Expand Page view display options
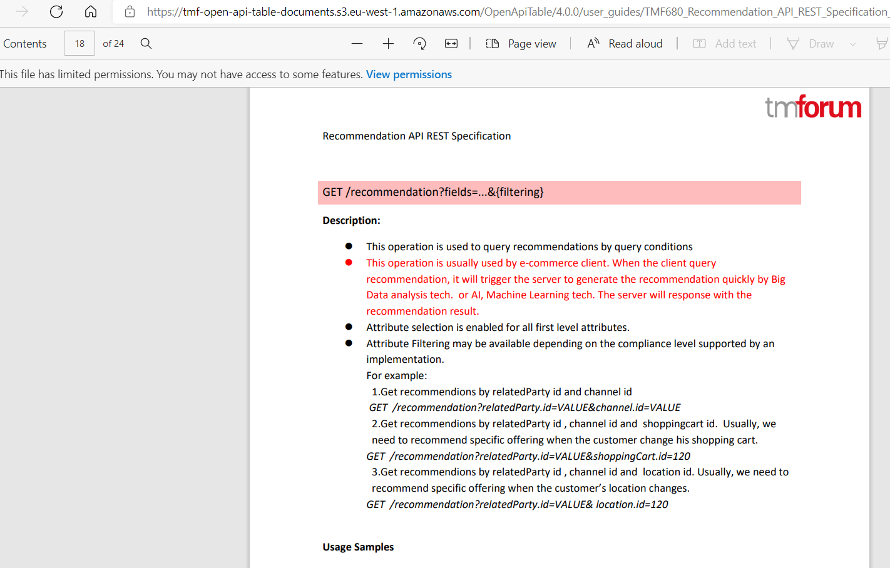 point(521,43)
